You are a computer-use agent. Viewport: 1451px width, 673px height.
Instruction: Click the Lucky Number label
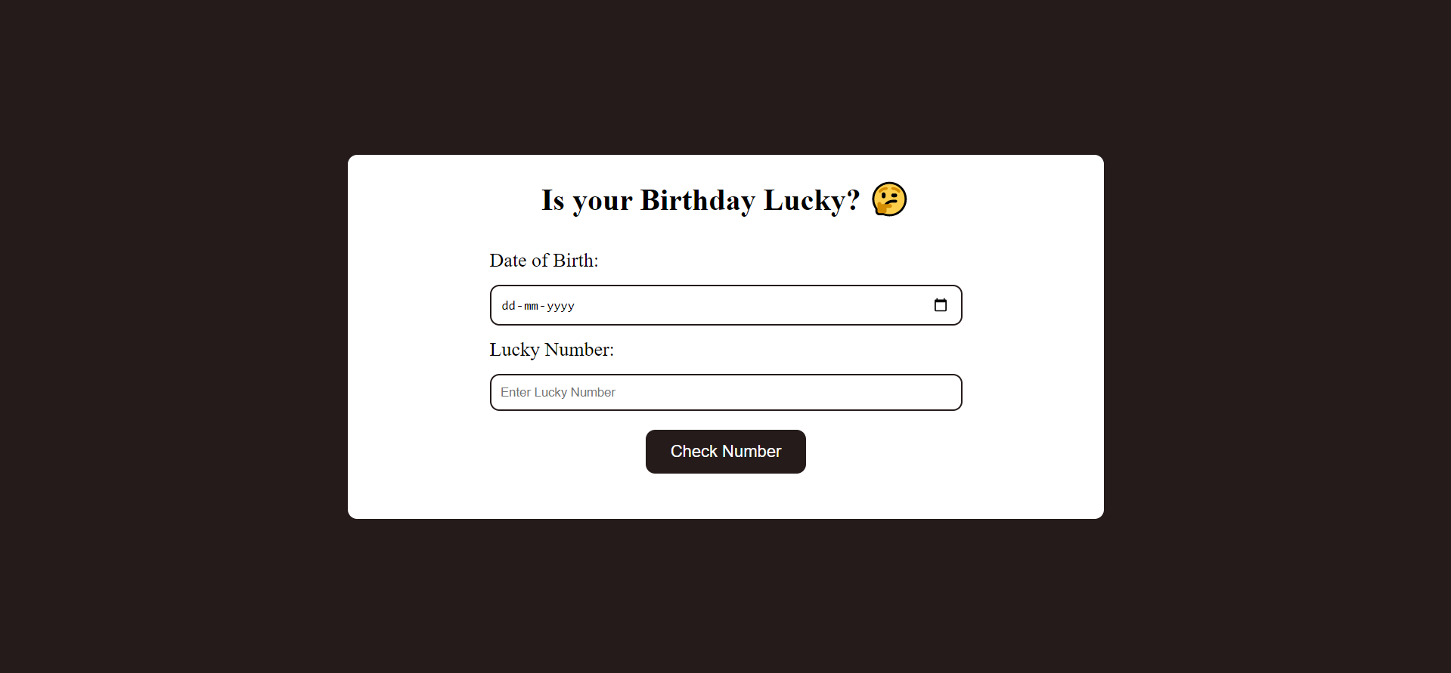pos(552,350)
